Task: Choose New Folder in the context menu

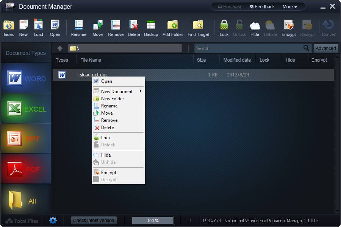Action: [x=119, y=99]
